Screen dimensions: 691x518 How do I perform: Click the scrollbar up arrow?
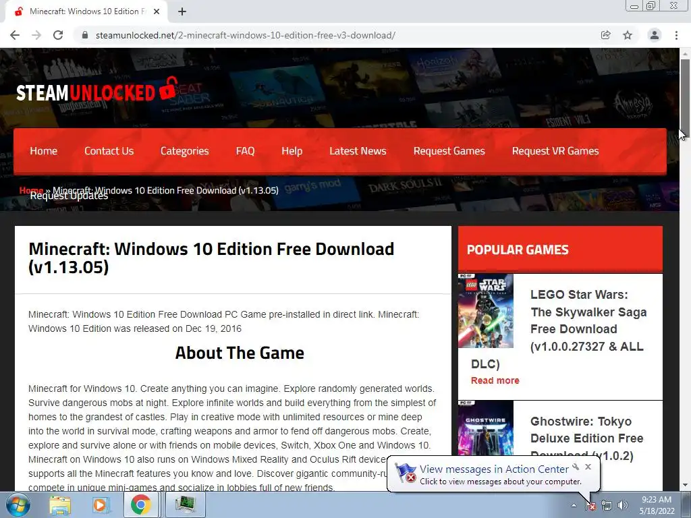[x=685, y=53]
